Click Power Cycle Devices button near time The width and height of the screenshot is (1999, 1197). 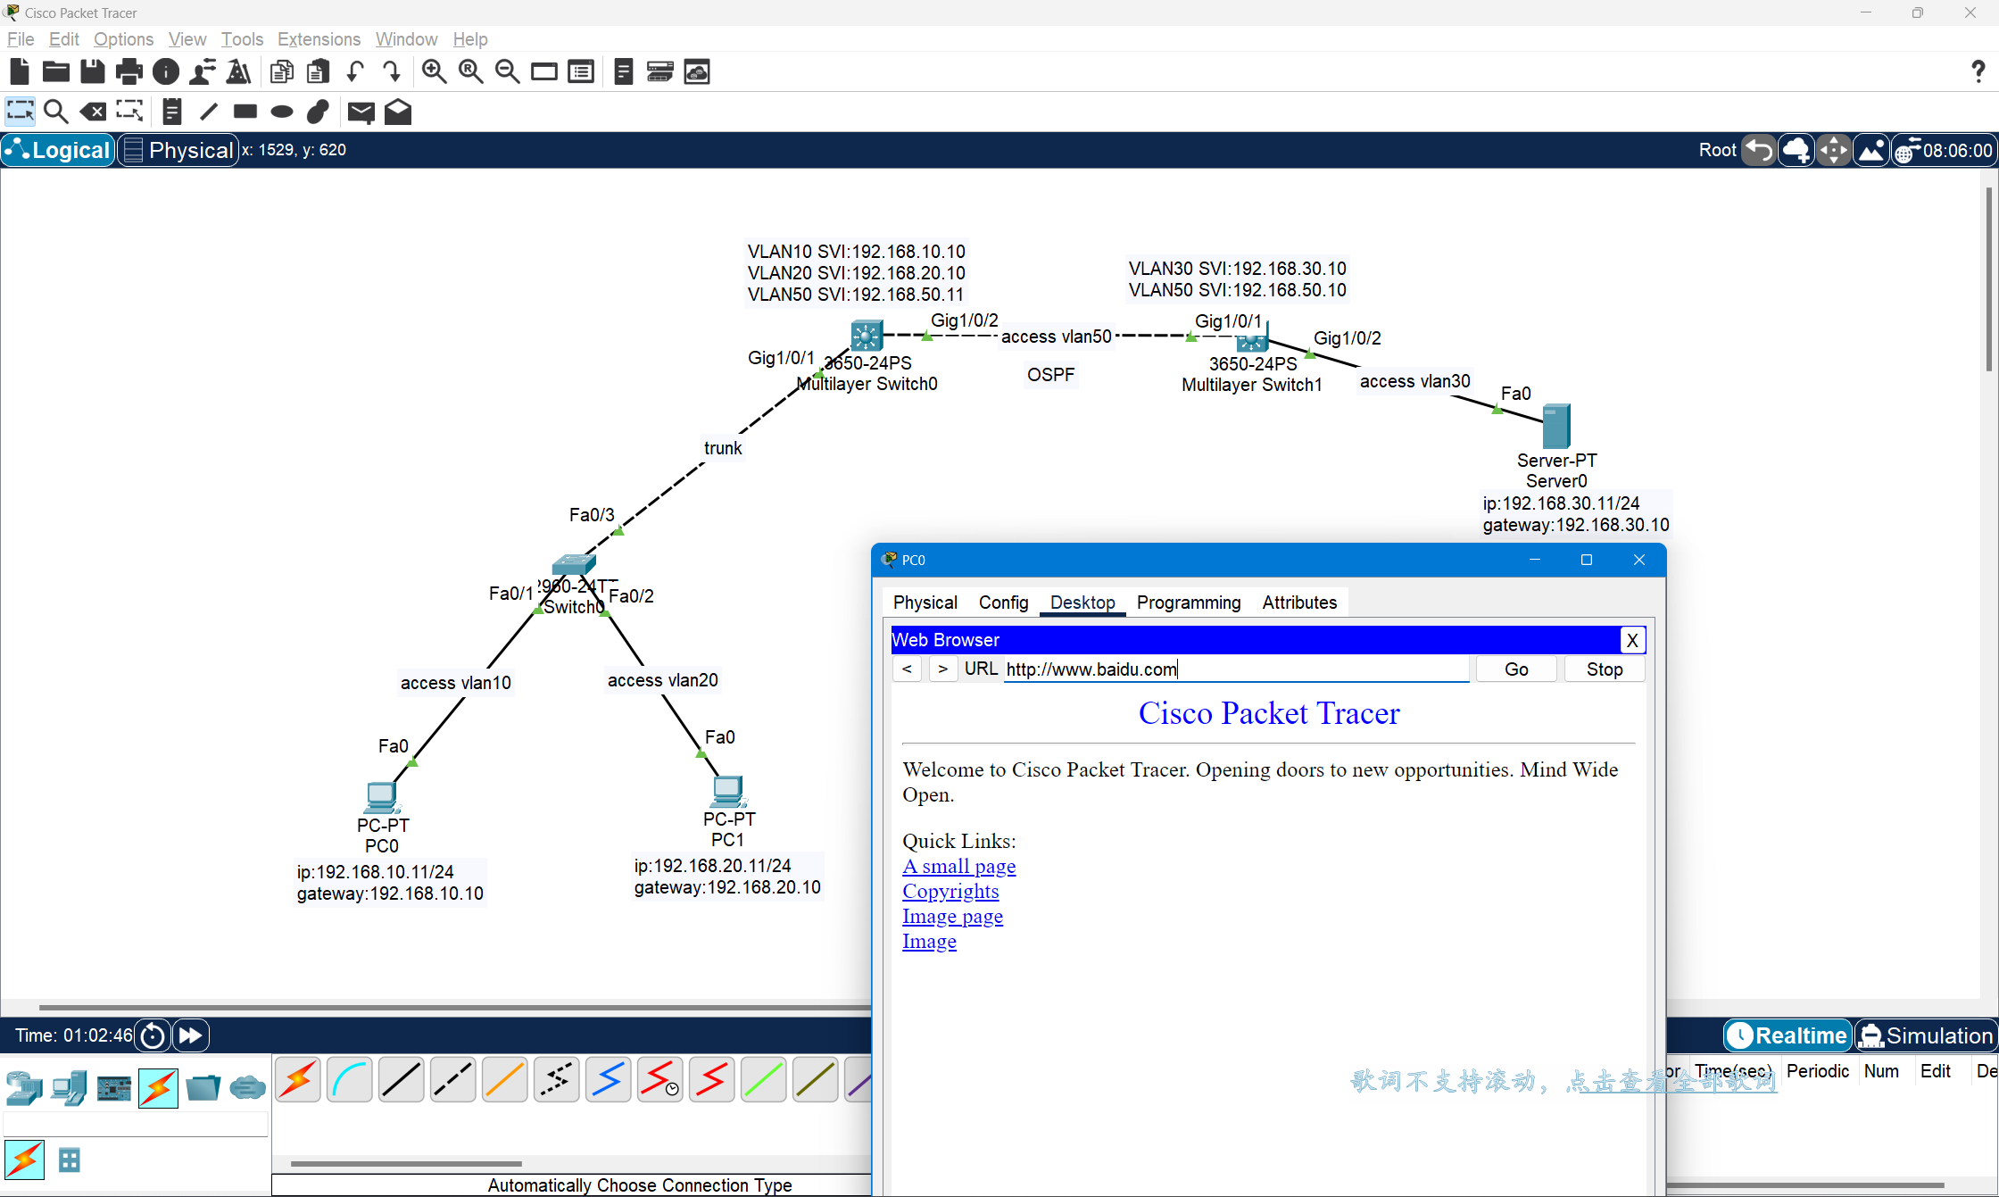coord(153,1035)
